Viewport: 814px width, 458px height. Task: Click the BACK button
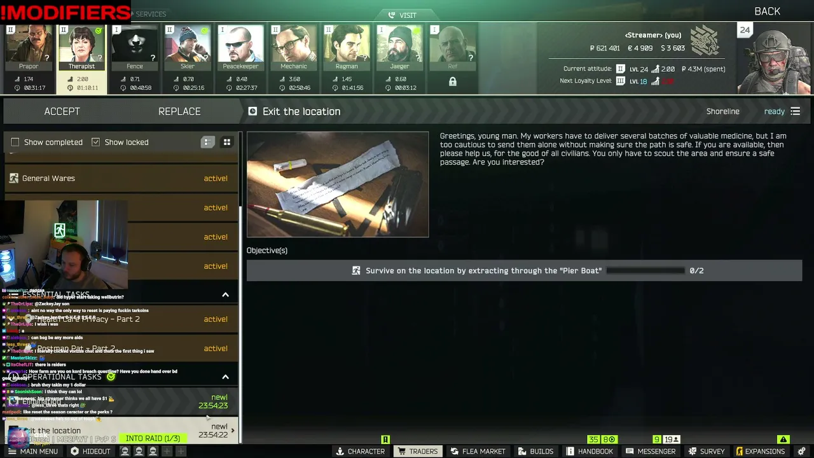pyautogui.click(x=767, y=11)
